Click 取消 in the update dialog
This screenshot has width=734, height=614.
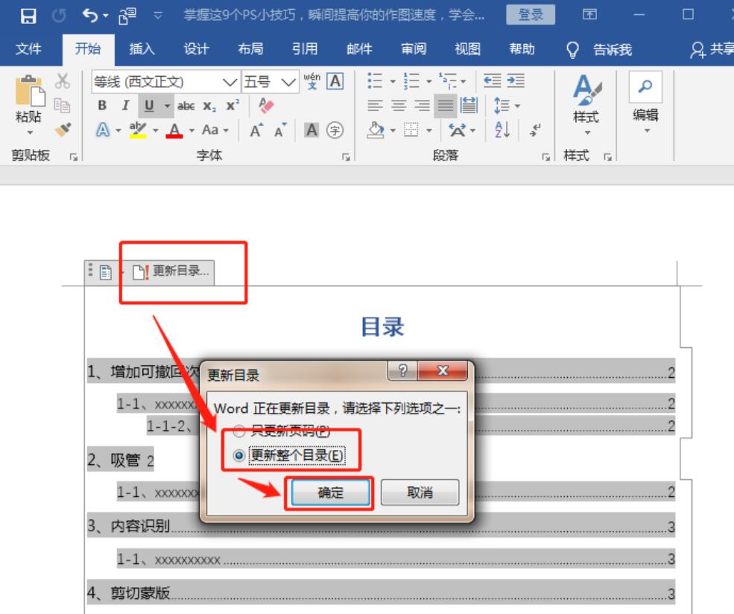420,493
